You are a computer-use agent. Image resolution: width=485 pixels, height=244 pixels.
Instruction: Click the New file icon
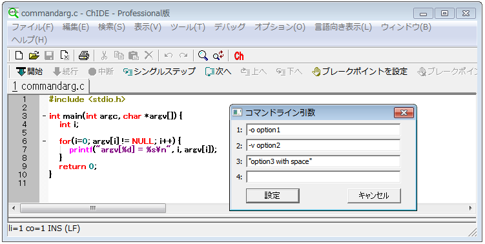[x=19, y=56]
